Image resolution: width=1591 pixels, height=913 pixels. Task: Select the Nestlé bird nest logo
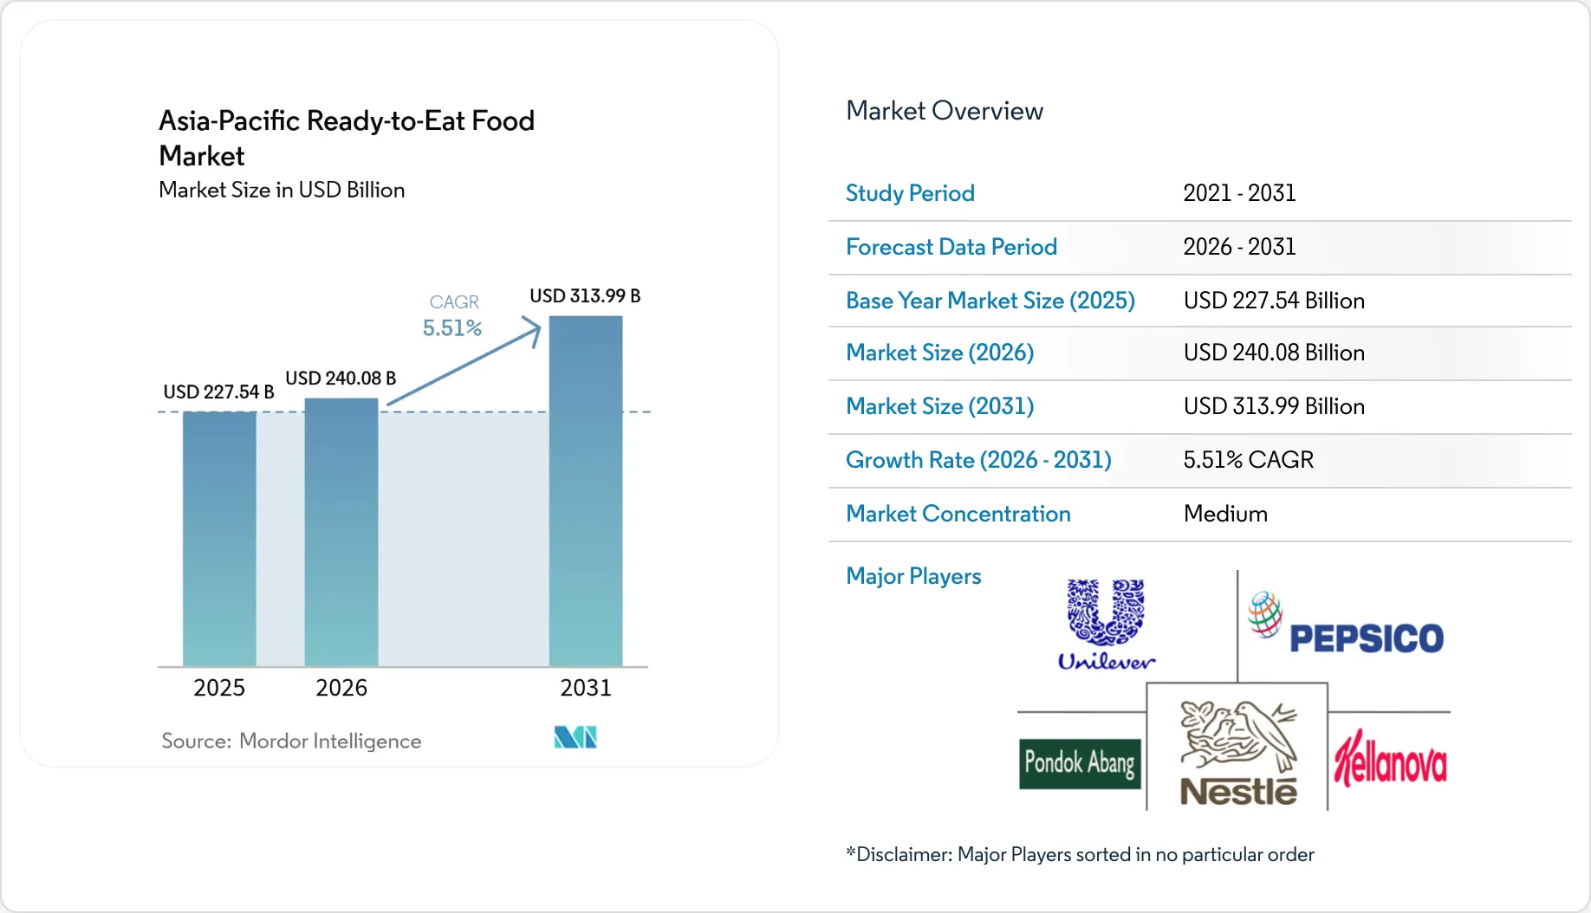tap(1238, 753)
